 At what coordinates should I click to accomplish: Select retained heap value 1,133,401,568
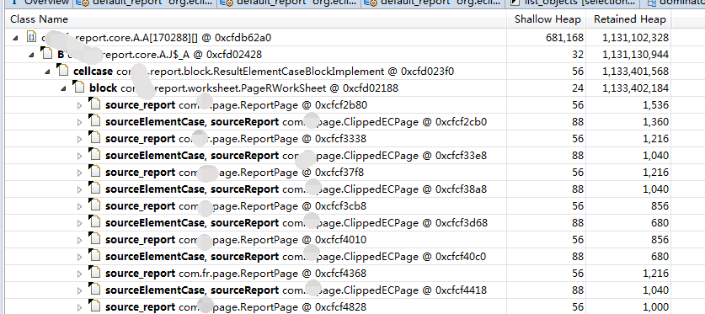(x=636, y=72)
